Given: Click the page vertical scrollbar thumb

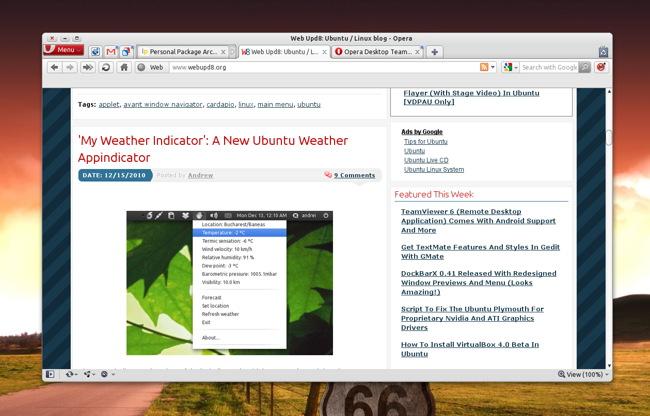Looking at the screenshot, I should [x=609, y=138].
